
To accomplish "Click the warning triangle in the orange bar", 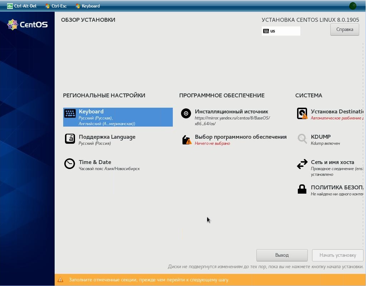I will pyautogui.click(x=60, y=280).
